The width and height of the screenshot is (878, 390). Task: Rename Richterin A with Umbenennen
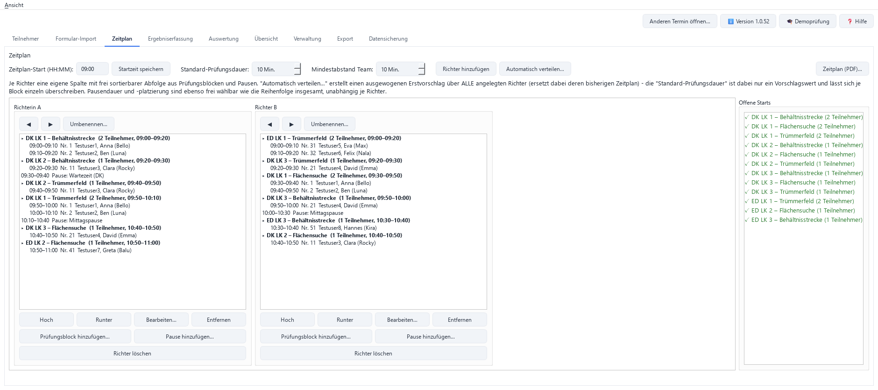point(89,124)
